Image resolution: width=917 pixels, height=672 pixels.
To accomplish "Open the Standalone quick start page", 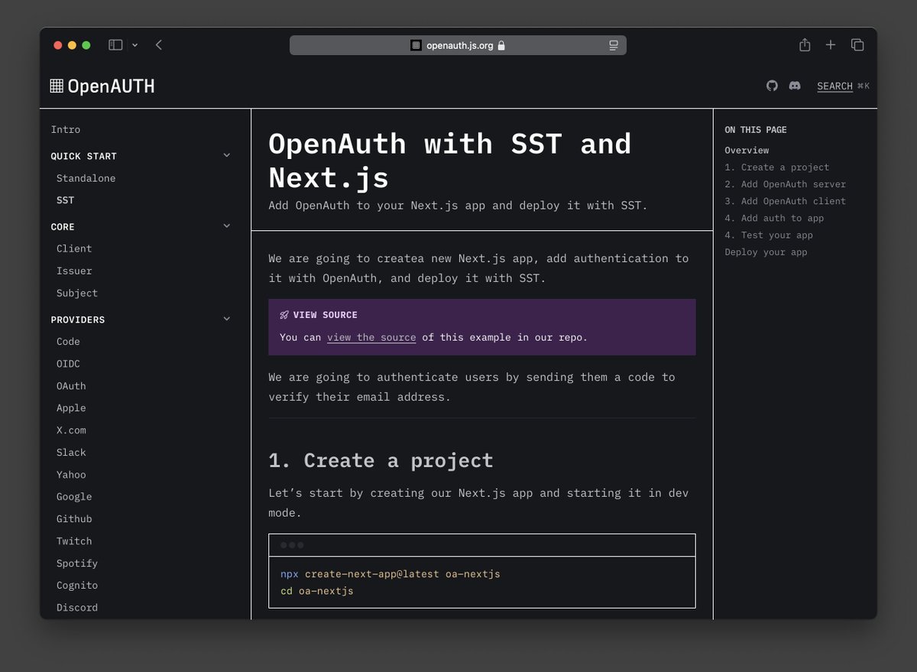I will pyautogui.click(x=86, y=178).
